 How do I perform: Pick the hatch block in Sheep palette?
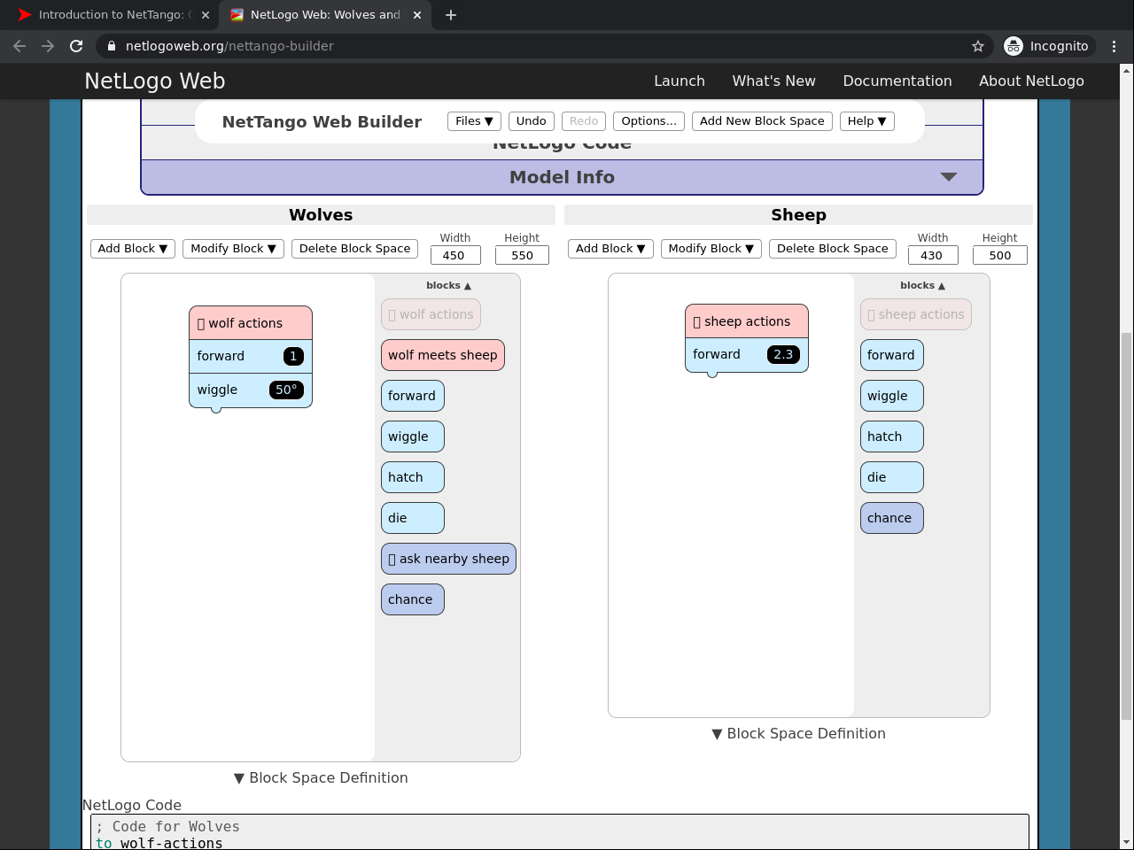[892, 437]
